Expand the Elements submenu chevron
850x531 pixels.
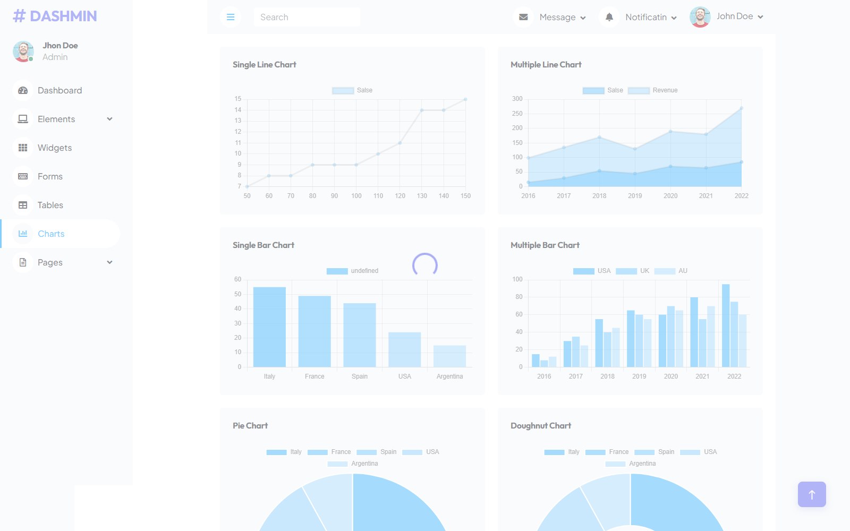109,119
